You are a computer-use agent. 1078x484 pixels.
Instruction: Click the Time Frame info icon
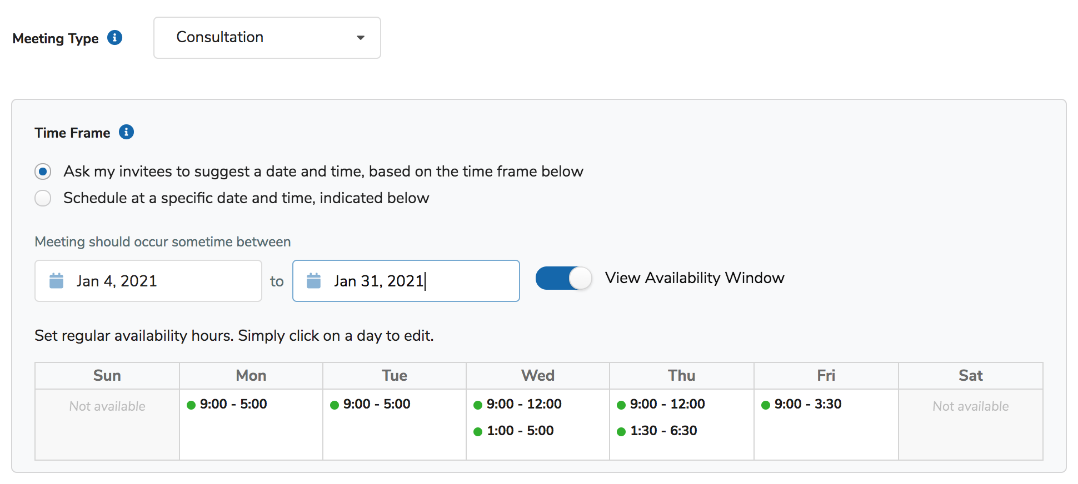[126, 132]
